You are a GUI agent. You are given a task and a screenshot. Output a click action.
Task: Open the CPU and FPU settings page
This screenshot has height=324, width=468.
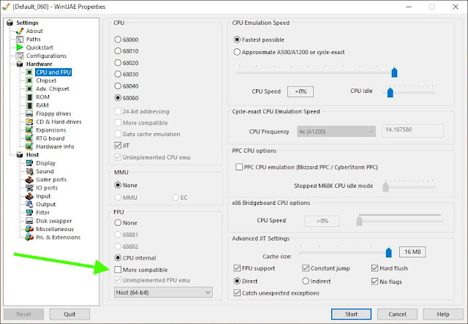pyautogui.click(x=53, y=72)
